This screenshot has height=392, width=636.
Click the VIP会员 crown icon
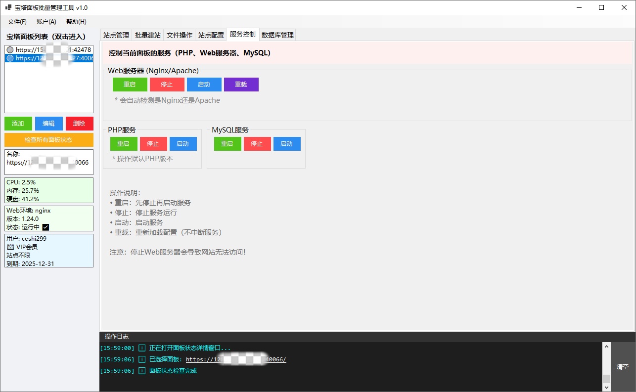tap(10, 247)
